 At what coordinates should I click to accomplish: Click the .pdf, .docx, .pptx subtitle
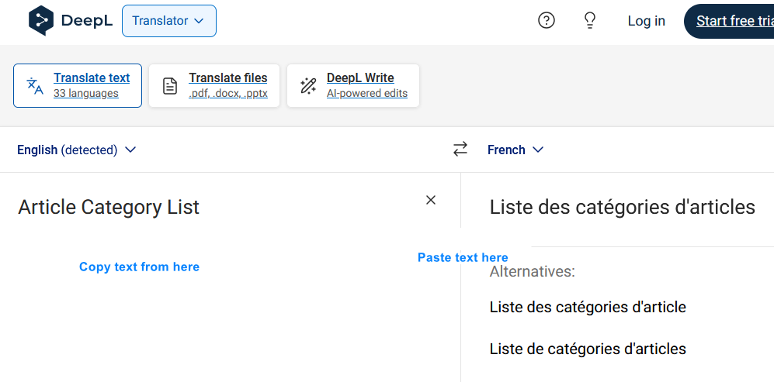pos(228,93)
